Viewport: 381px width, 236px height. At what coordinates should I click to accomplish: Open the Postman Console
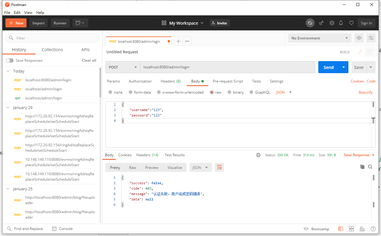point(62,229)
